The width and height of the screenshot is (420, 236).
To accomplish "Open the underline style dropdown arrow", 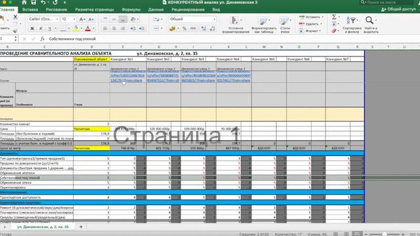I will [56, 28].
